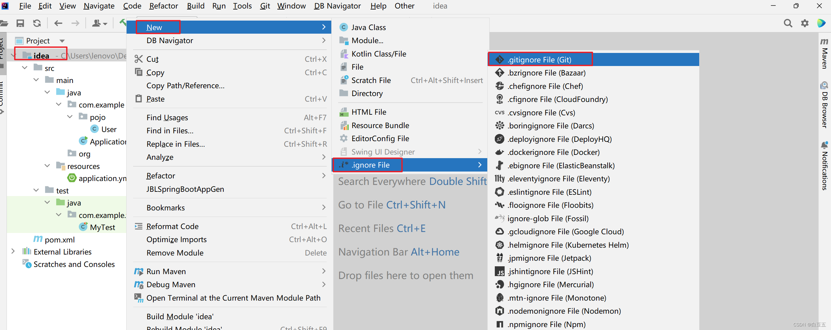Select .bzrignore File (Bazaar) option
Viewport: 831px width, 330px height.
[x=593, y=73]
